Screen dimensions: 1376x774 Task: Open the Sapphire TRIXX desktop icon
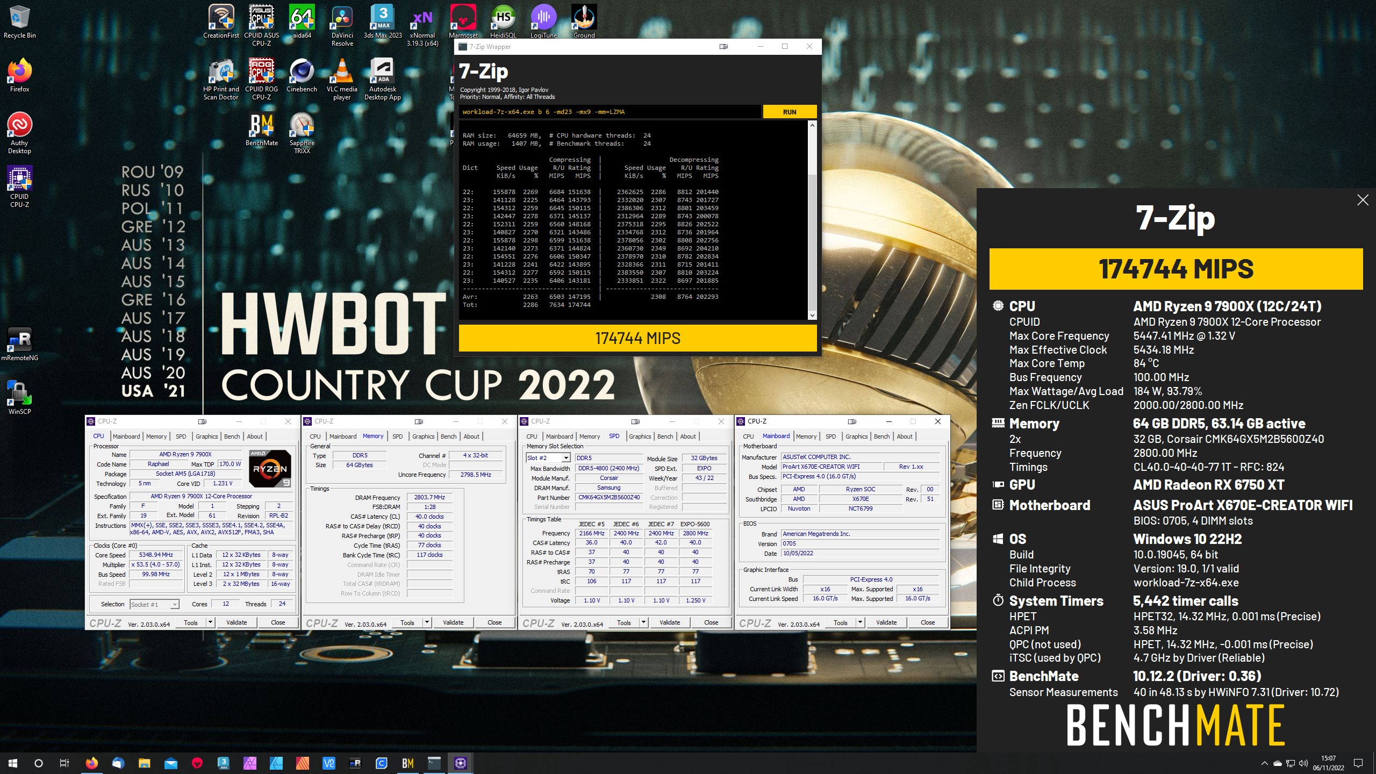302,133
